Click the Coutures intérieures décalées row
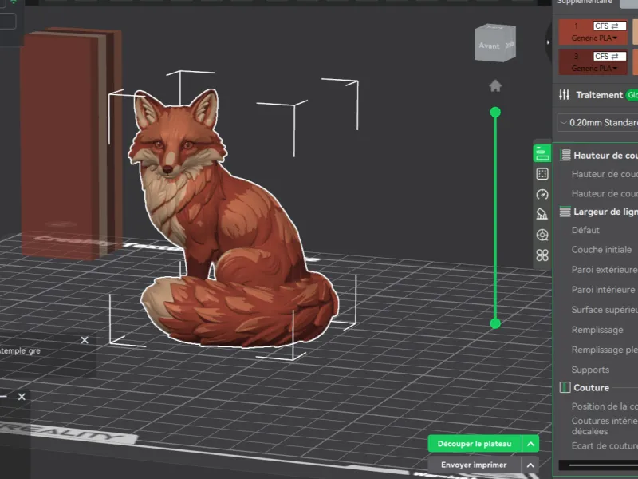Viewport: 638px width, 479px height. [x=605, y=426]
